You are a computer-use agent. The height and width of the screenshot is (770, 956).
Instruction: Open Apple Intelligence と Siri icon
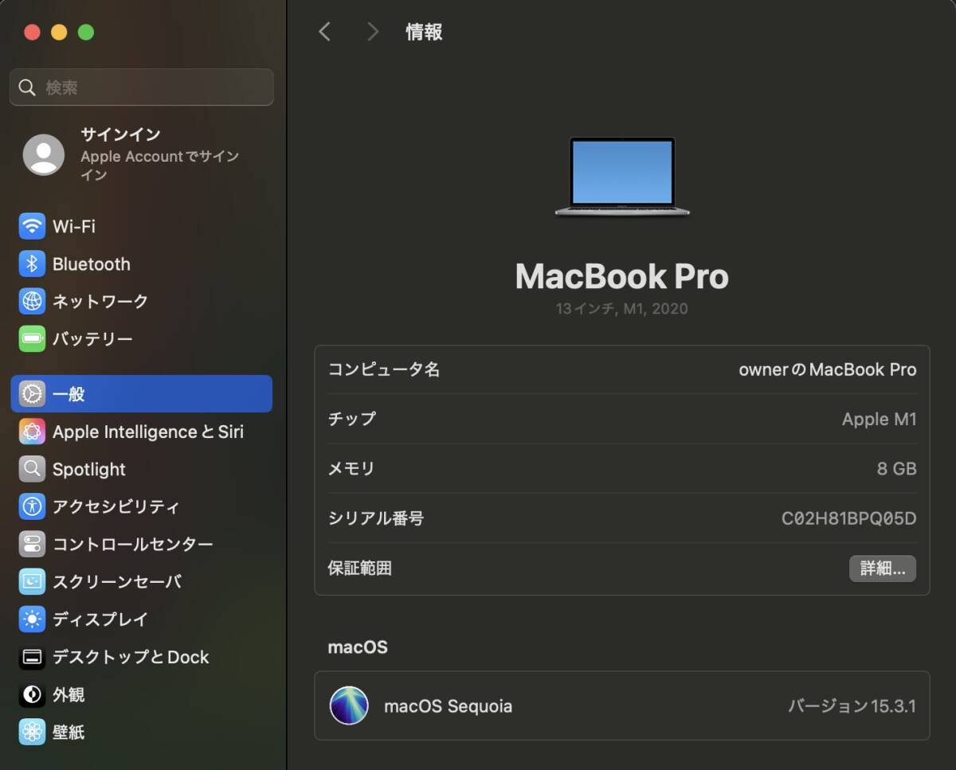click(x=32, y=432)
